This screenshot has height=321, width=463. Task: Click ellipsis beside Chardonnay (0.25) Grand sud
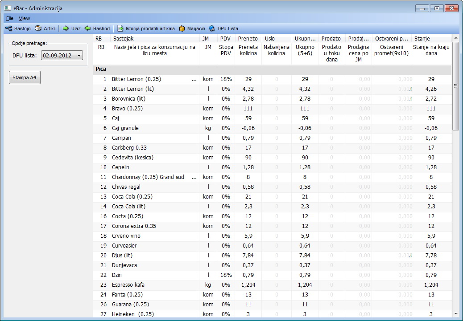[194, 177]
